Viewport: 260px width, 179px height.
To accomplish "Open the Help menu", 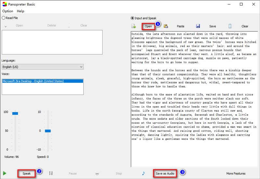I will 20,11.
